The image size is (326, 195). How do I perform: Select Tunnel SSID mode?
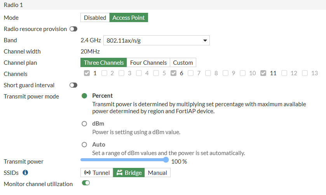point(97,173)
